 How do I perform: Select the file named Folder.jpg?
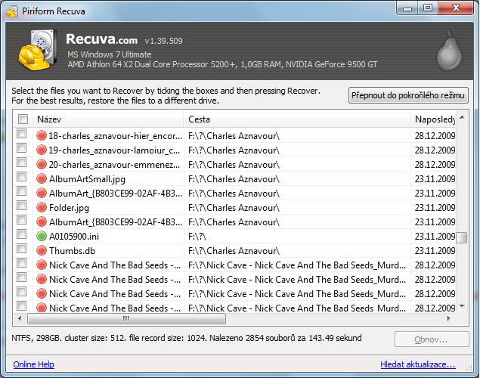pos(69,208)
